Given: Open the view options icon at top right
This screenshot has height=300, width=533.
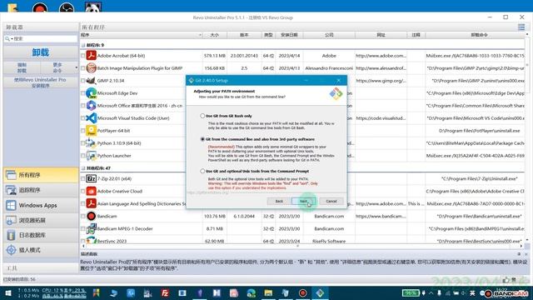Looking at the screenshot, I should (521, 27).
